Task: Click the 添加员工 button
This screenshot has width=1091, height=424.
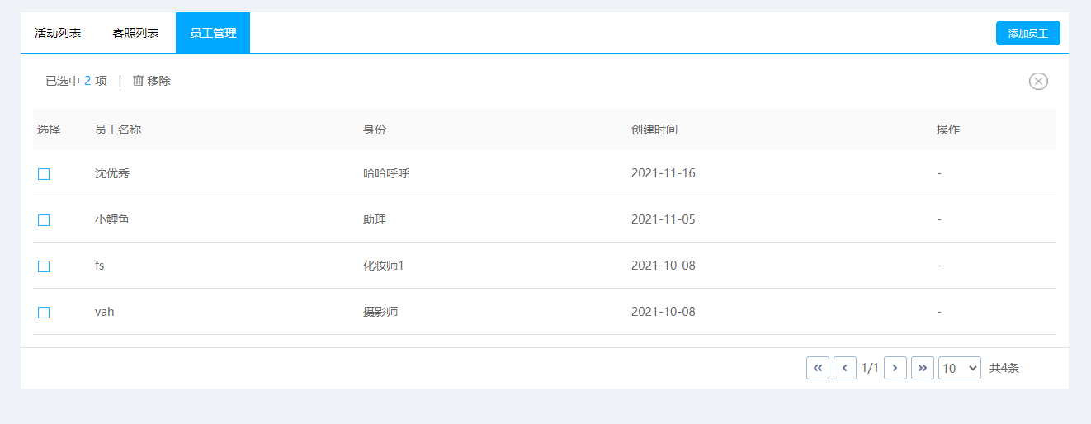Action: 1027,33
